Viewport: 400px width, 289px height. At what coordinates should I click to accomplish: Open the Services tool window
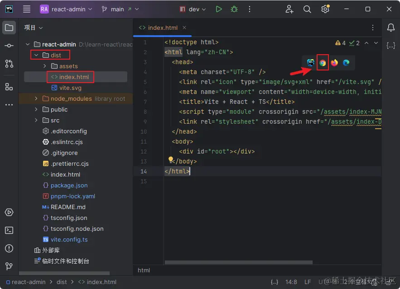[9, 212]
